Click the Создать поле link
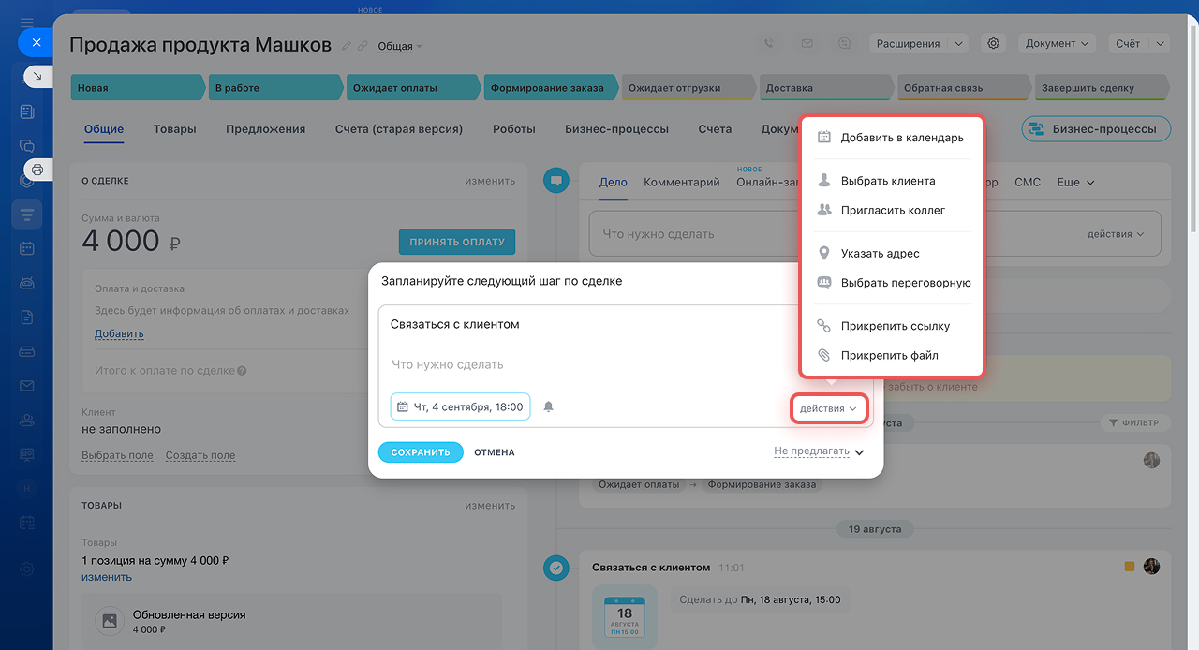This screenshot has width=1199, height=650. (x=200, y=456)
